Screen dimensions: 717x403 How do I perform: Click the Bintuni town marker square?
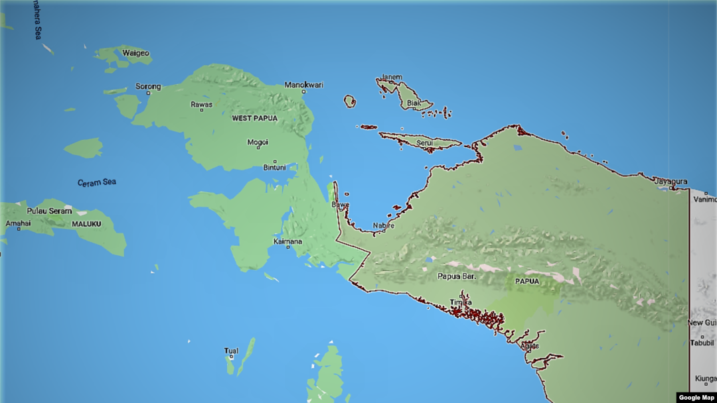pyautogui.click(x=275, y=162)
